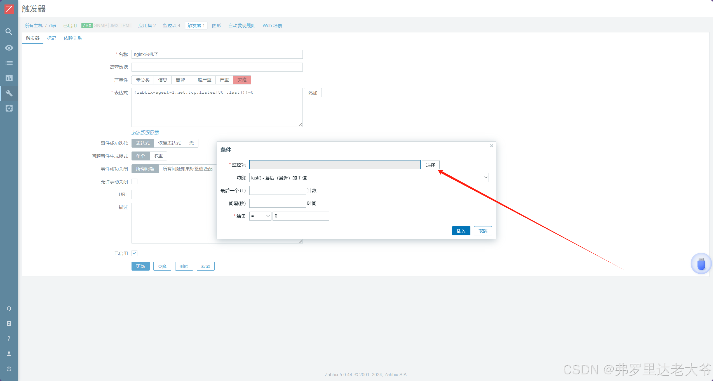Open the 表达式构造器 link
The height and width of the screenshot is (381, 713).
145,132
